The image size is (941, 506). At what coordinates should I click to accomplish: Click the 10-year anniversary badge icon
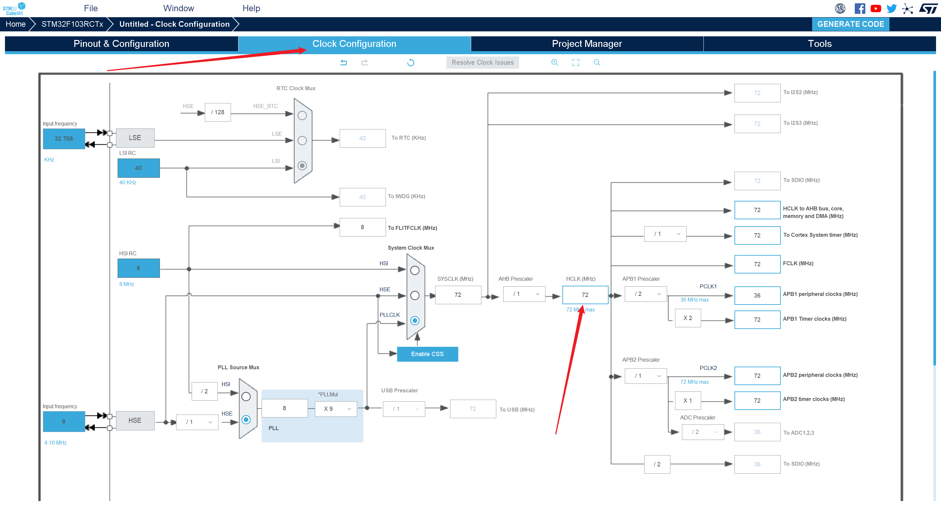pyautogui.click(x=840, y=8)
